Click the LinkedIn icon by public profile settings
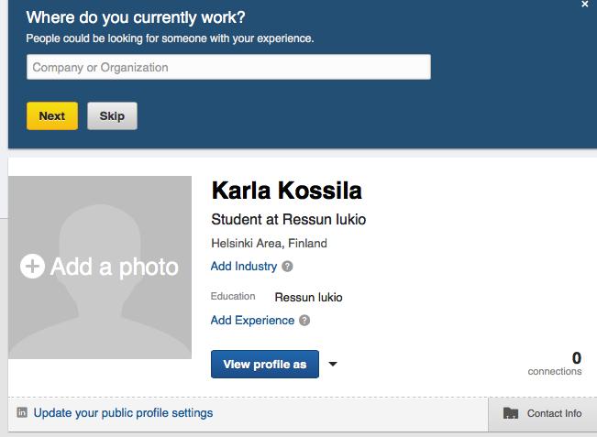Image resolution: width=597 pixels, height=437 pixels. coord(22,412)
